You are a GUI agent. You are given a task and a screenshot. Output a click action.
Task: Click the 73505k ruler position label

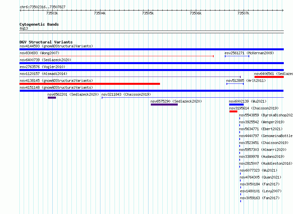click(x=148, y=13)
